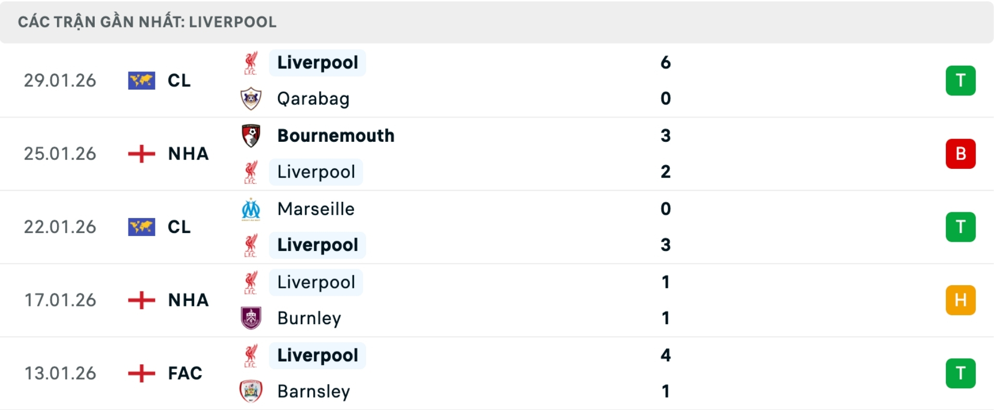Click the Champions League globe icon

click(x=141, y=80)
